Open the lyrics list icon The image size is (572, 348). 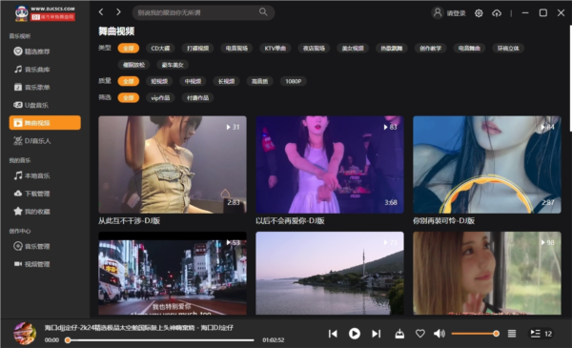tap(512, 334)
